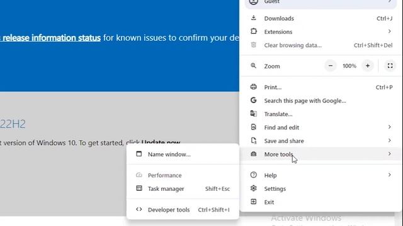Expand the Save and share submenu arrow

[x=390, y=141]
